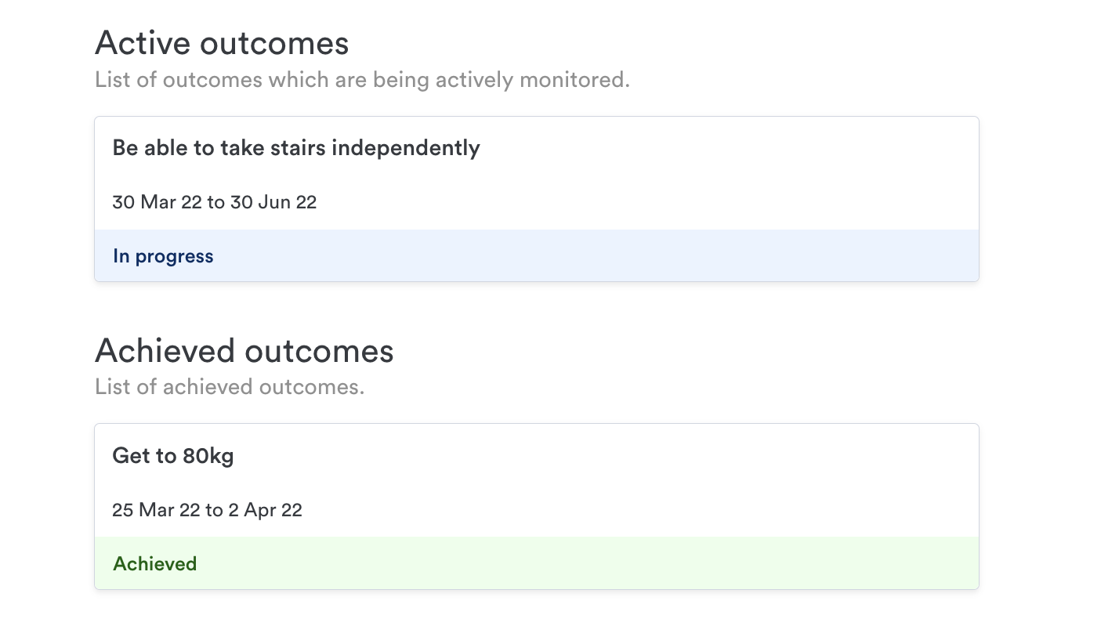Open the "Be able to take stairs independently" outcome

click(295, 148)
